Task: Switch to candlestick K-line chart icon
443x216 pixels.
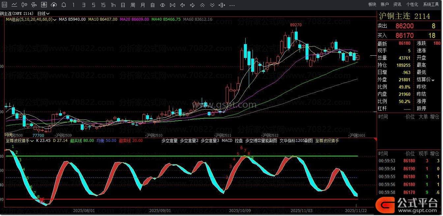Action: click(x=24, y=5)
